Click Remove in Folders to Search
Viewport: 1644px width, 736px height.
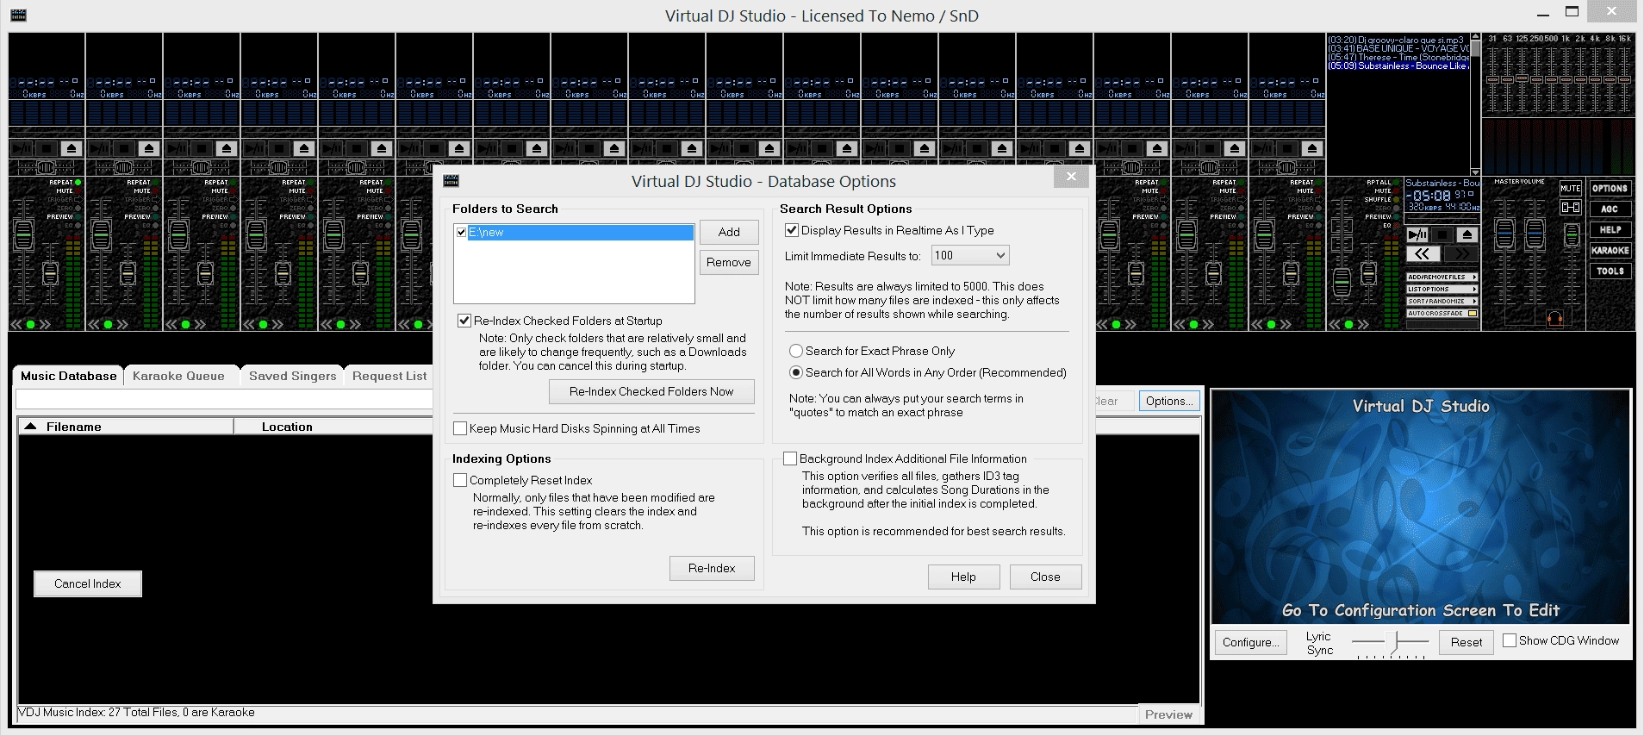pyautogui.click(x=729, y=262)
